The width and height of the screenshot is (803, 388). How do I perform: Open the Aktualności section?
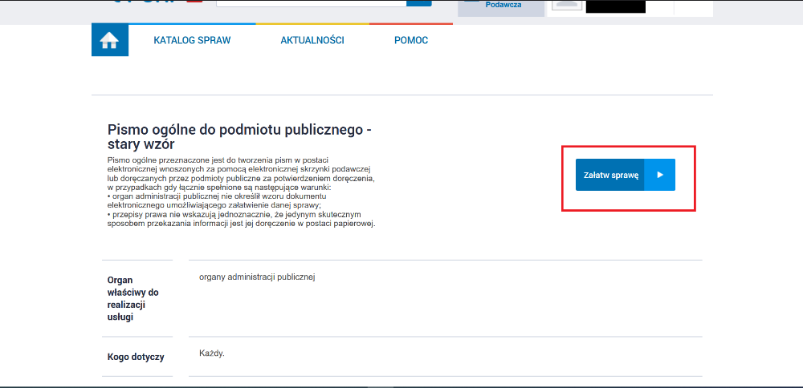[x=312, y=41]
